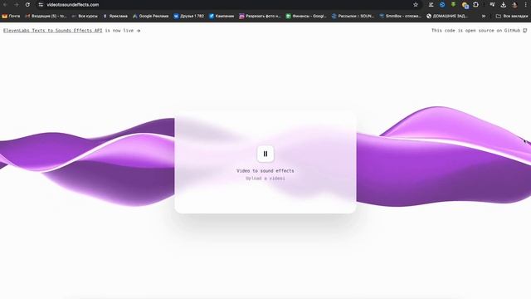The image size is (531, 299).
Task: Open the Все курсы bookmark
Action: [x=85, y=16]
